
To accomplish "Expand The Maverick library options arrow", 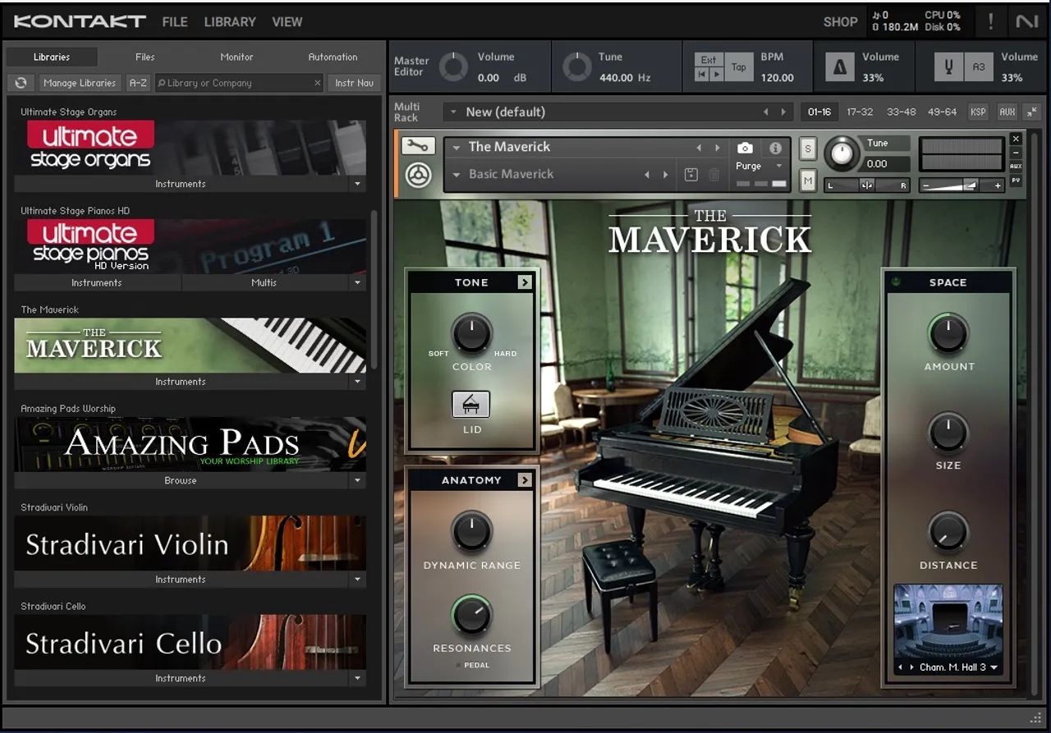I will click(357, 382).
